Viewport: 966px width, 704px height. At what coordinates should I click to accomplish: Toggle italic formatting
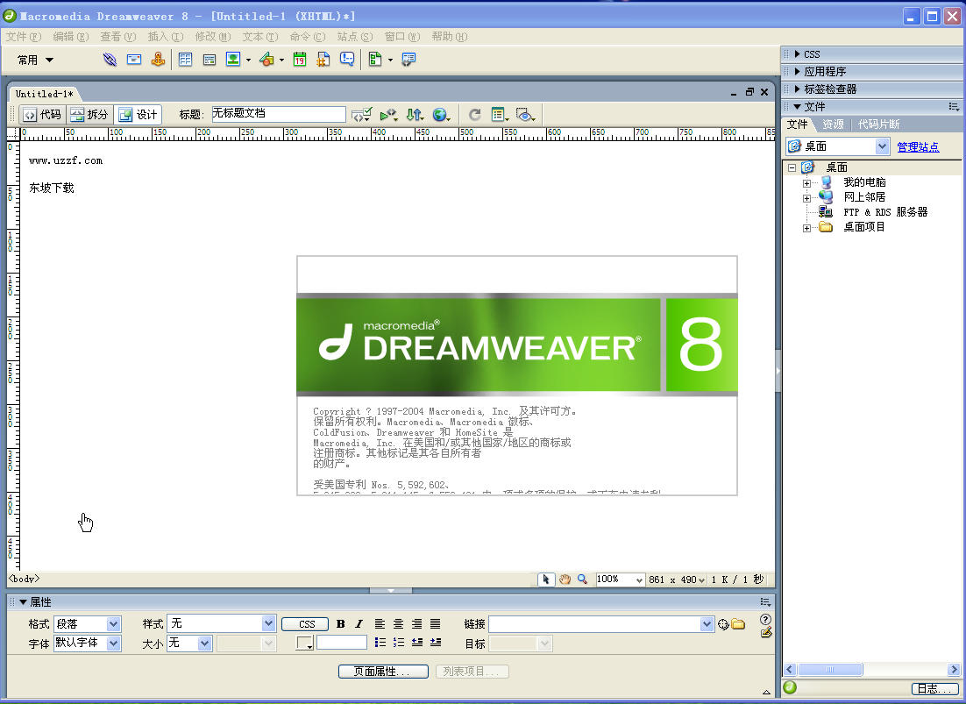point(359,624)
